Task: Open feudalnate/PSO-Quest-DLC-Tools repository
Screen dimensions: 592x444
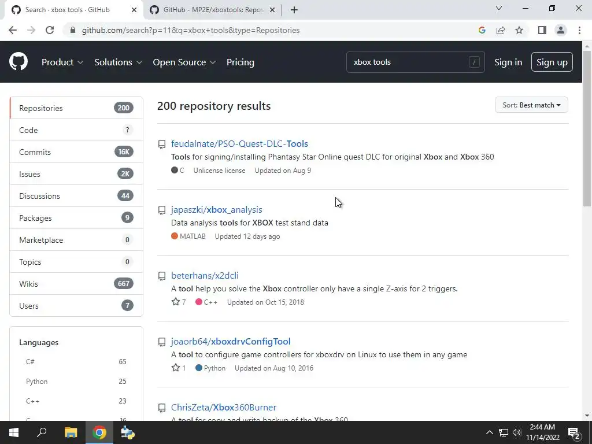Action: pyautogui.click(x=239, y=143)
